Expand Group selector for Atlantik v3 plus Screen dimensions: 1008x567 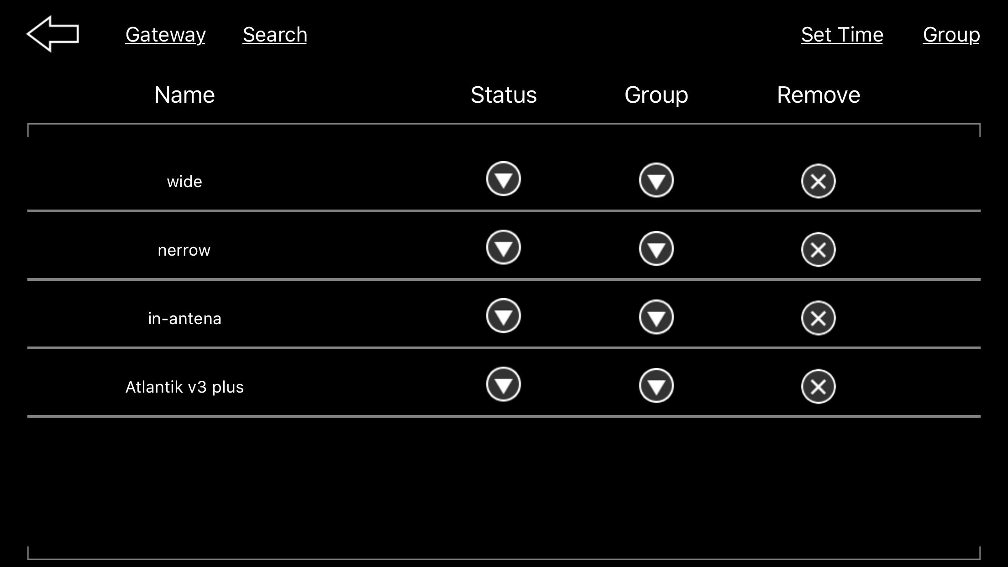click(x=656, y=386)
